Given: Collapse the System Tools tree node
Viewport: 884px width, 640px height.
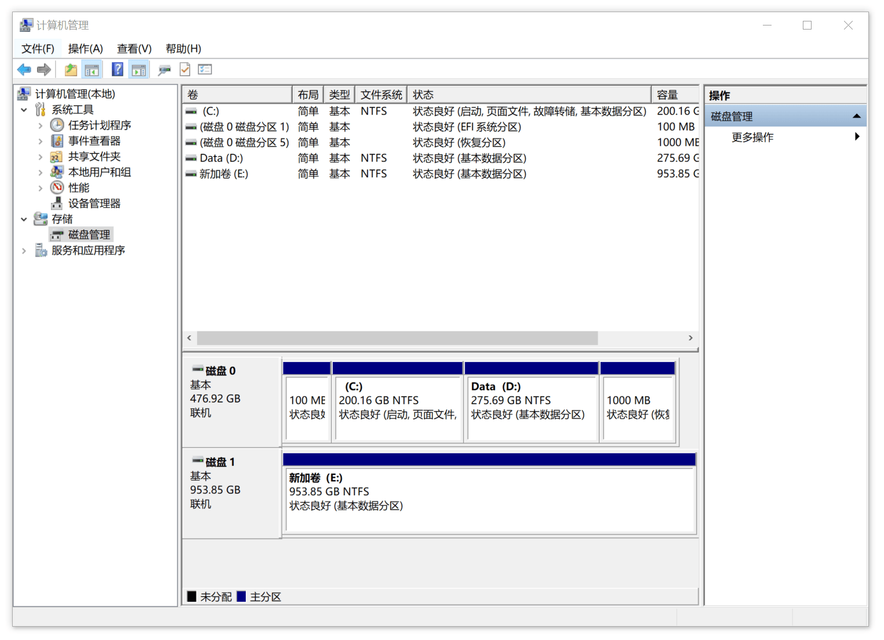Looking at the screenshot, I should pos(24,109).
